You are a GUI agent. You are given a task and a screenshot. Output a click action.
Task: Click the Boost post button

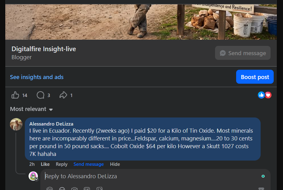click(255, 77)
